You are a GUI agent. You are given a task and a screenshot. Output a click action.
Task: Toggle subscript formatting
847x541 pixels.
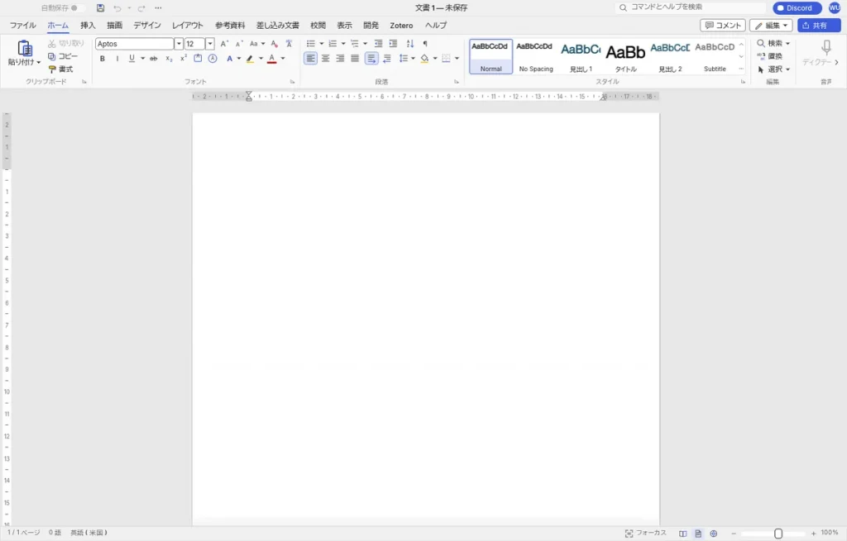coord(169,59)
